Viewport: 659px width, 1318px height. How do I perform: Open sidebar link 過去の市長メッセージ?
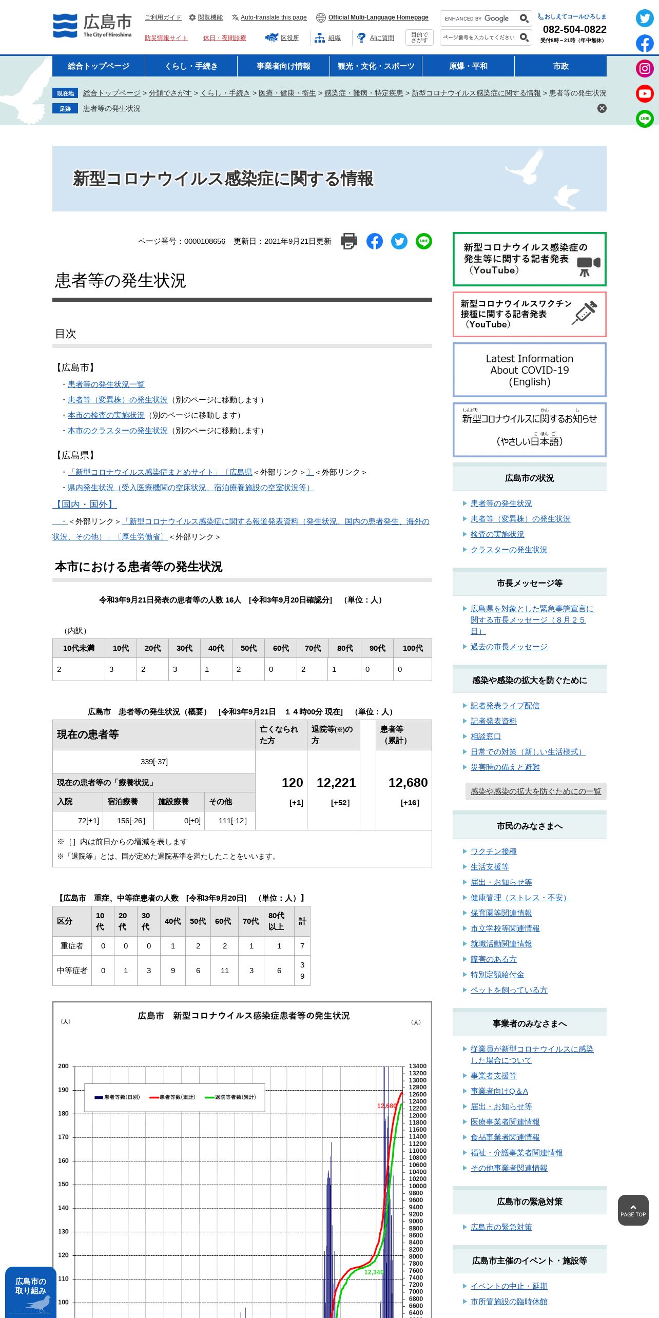point(509,647)
